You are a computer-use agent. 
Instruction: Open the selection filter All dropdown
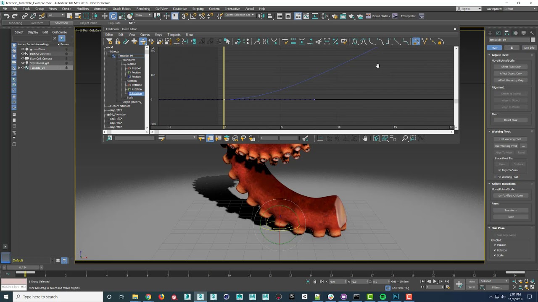click(x=56, y=16)
